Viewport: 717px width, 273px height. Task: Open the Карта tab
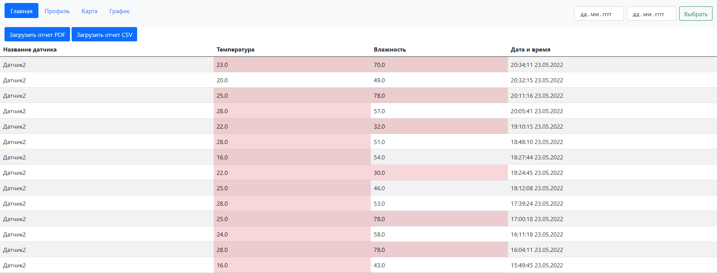point(89,11)
